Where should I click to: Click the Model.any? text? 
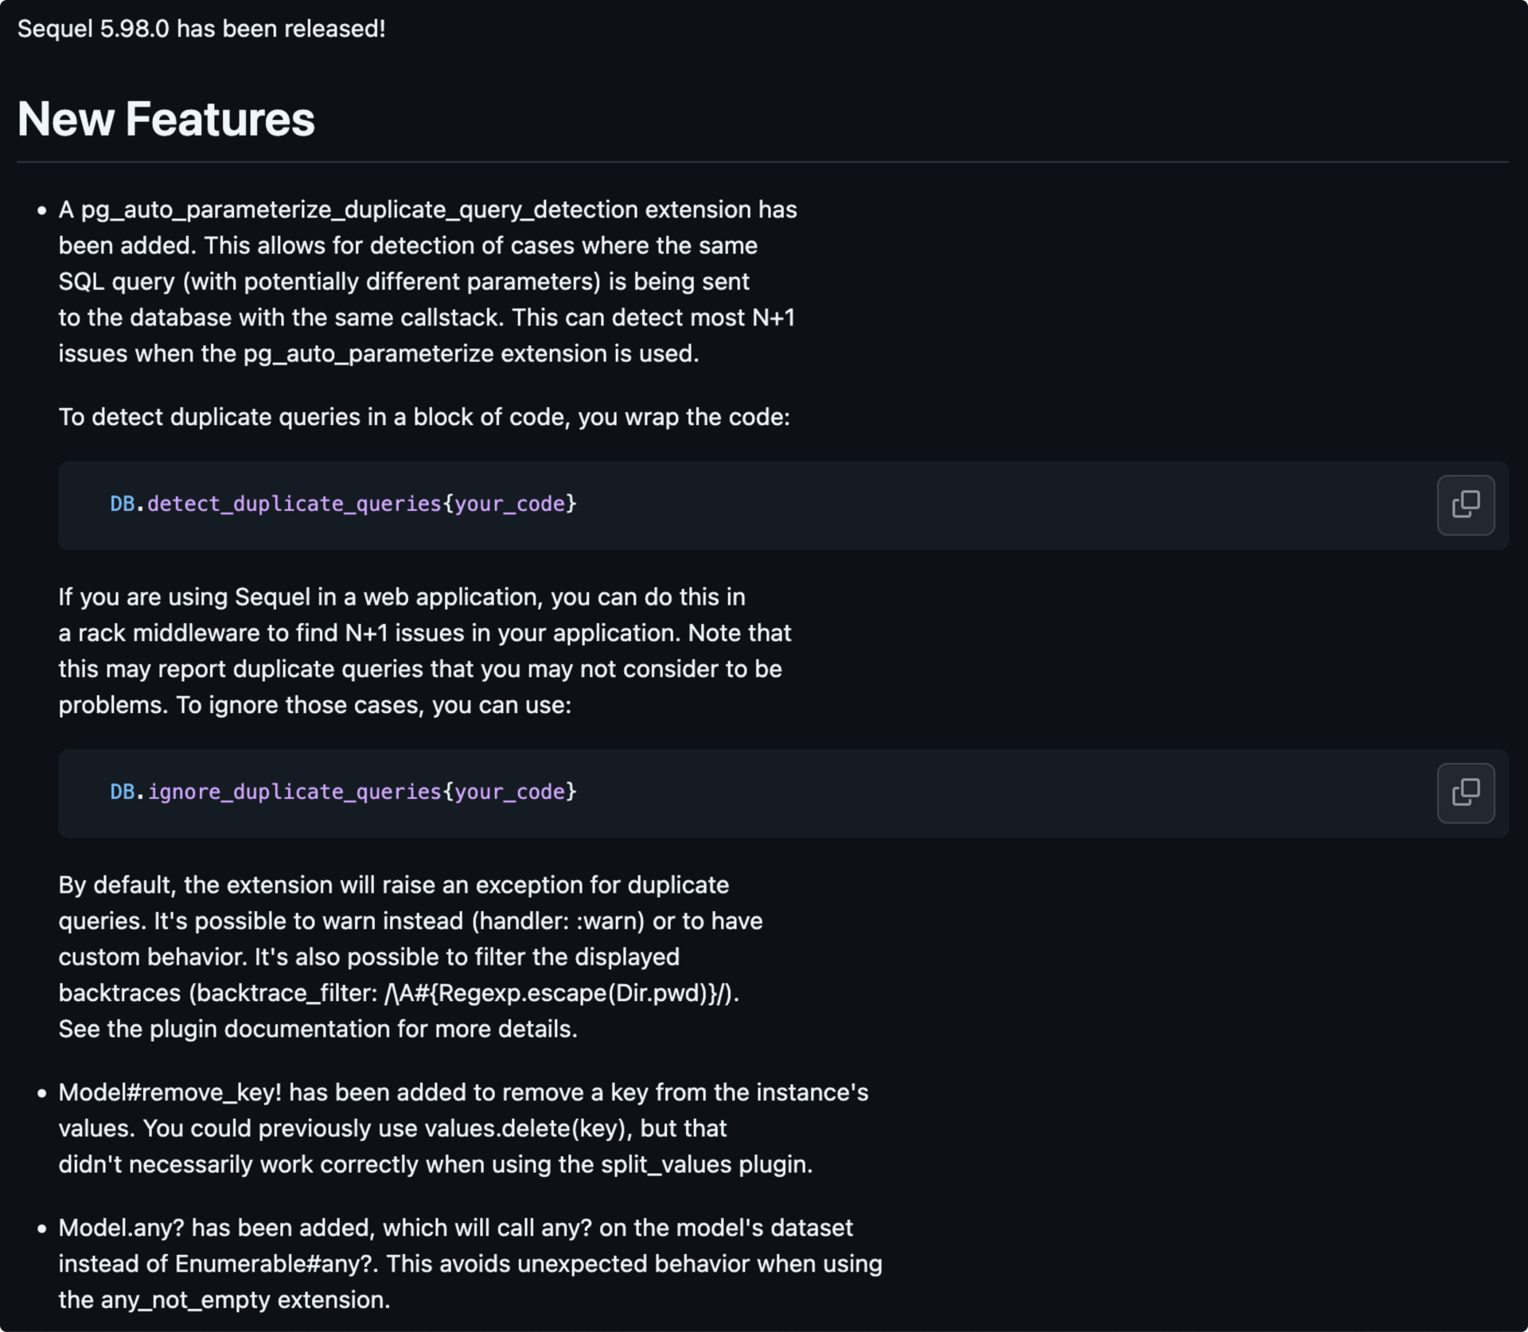(x=121, y=1228)
